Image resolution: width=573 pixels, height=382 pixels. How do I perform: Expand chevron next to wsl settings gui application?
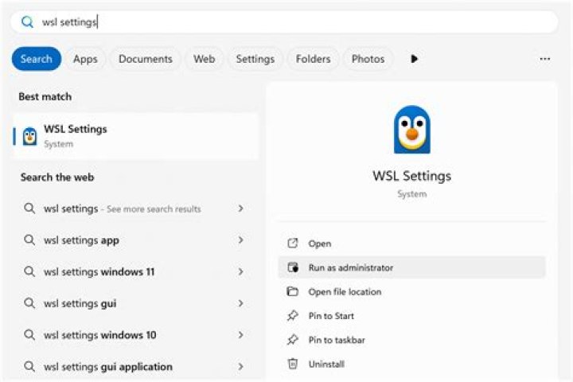click(x=241, y=366)
